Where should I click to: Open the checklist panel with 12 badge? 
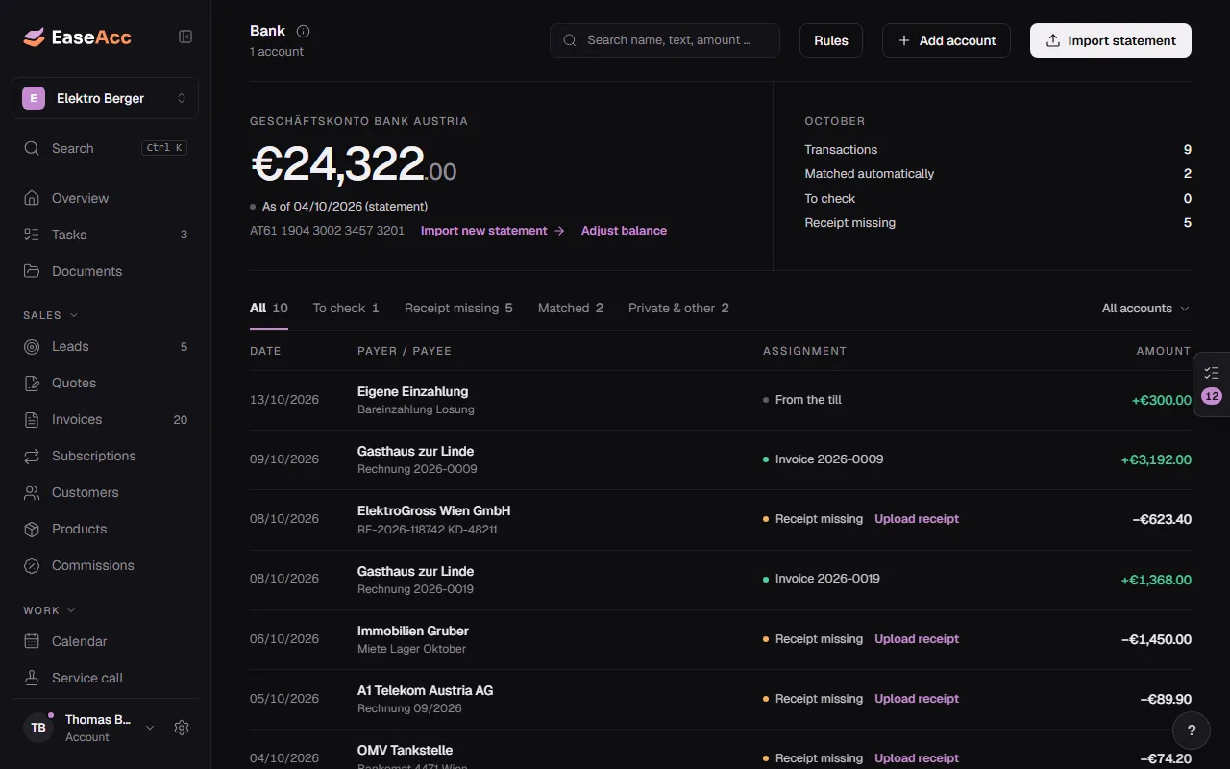(x=1211, y=384)
